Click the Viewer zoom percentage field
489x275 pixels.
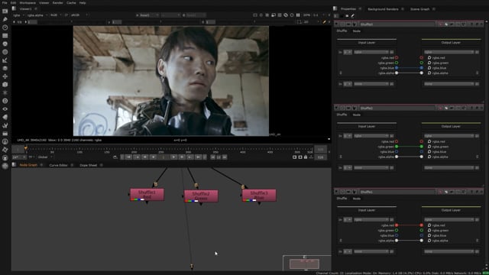(x=307, y=15)
